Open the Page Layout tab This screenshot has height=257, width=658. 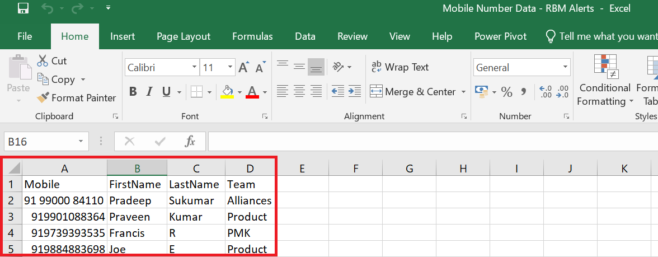[x=184, y=36]
